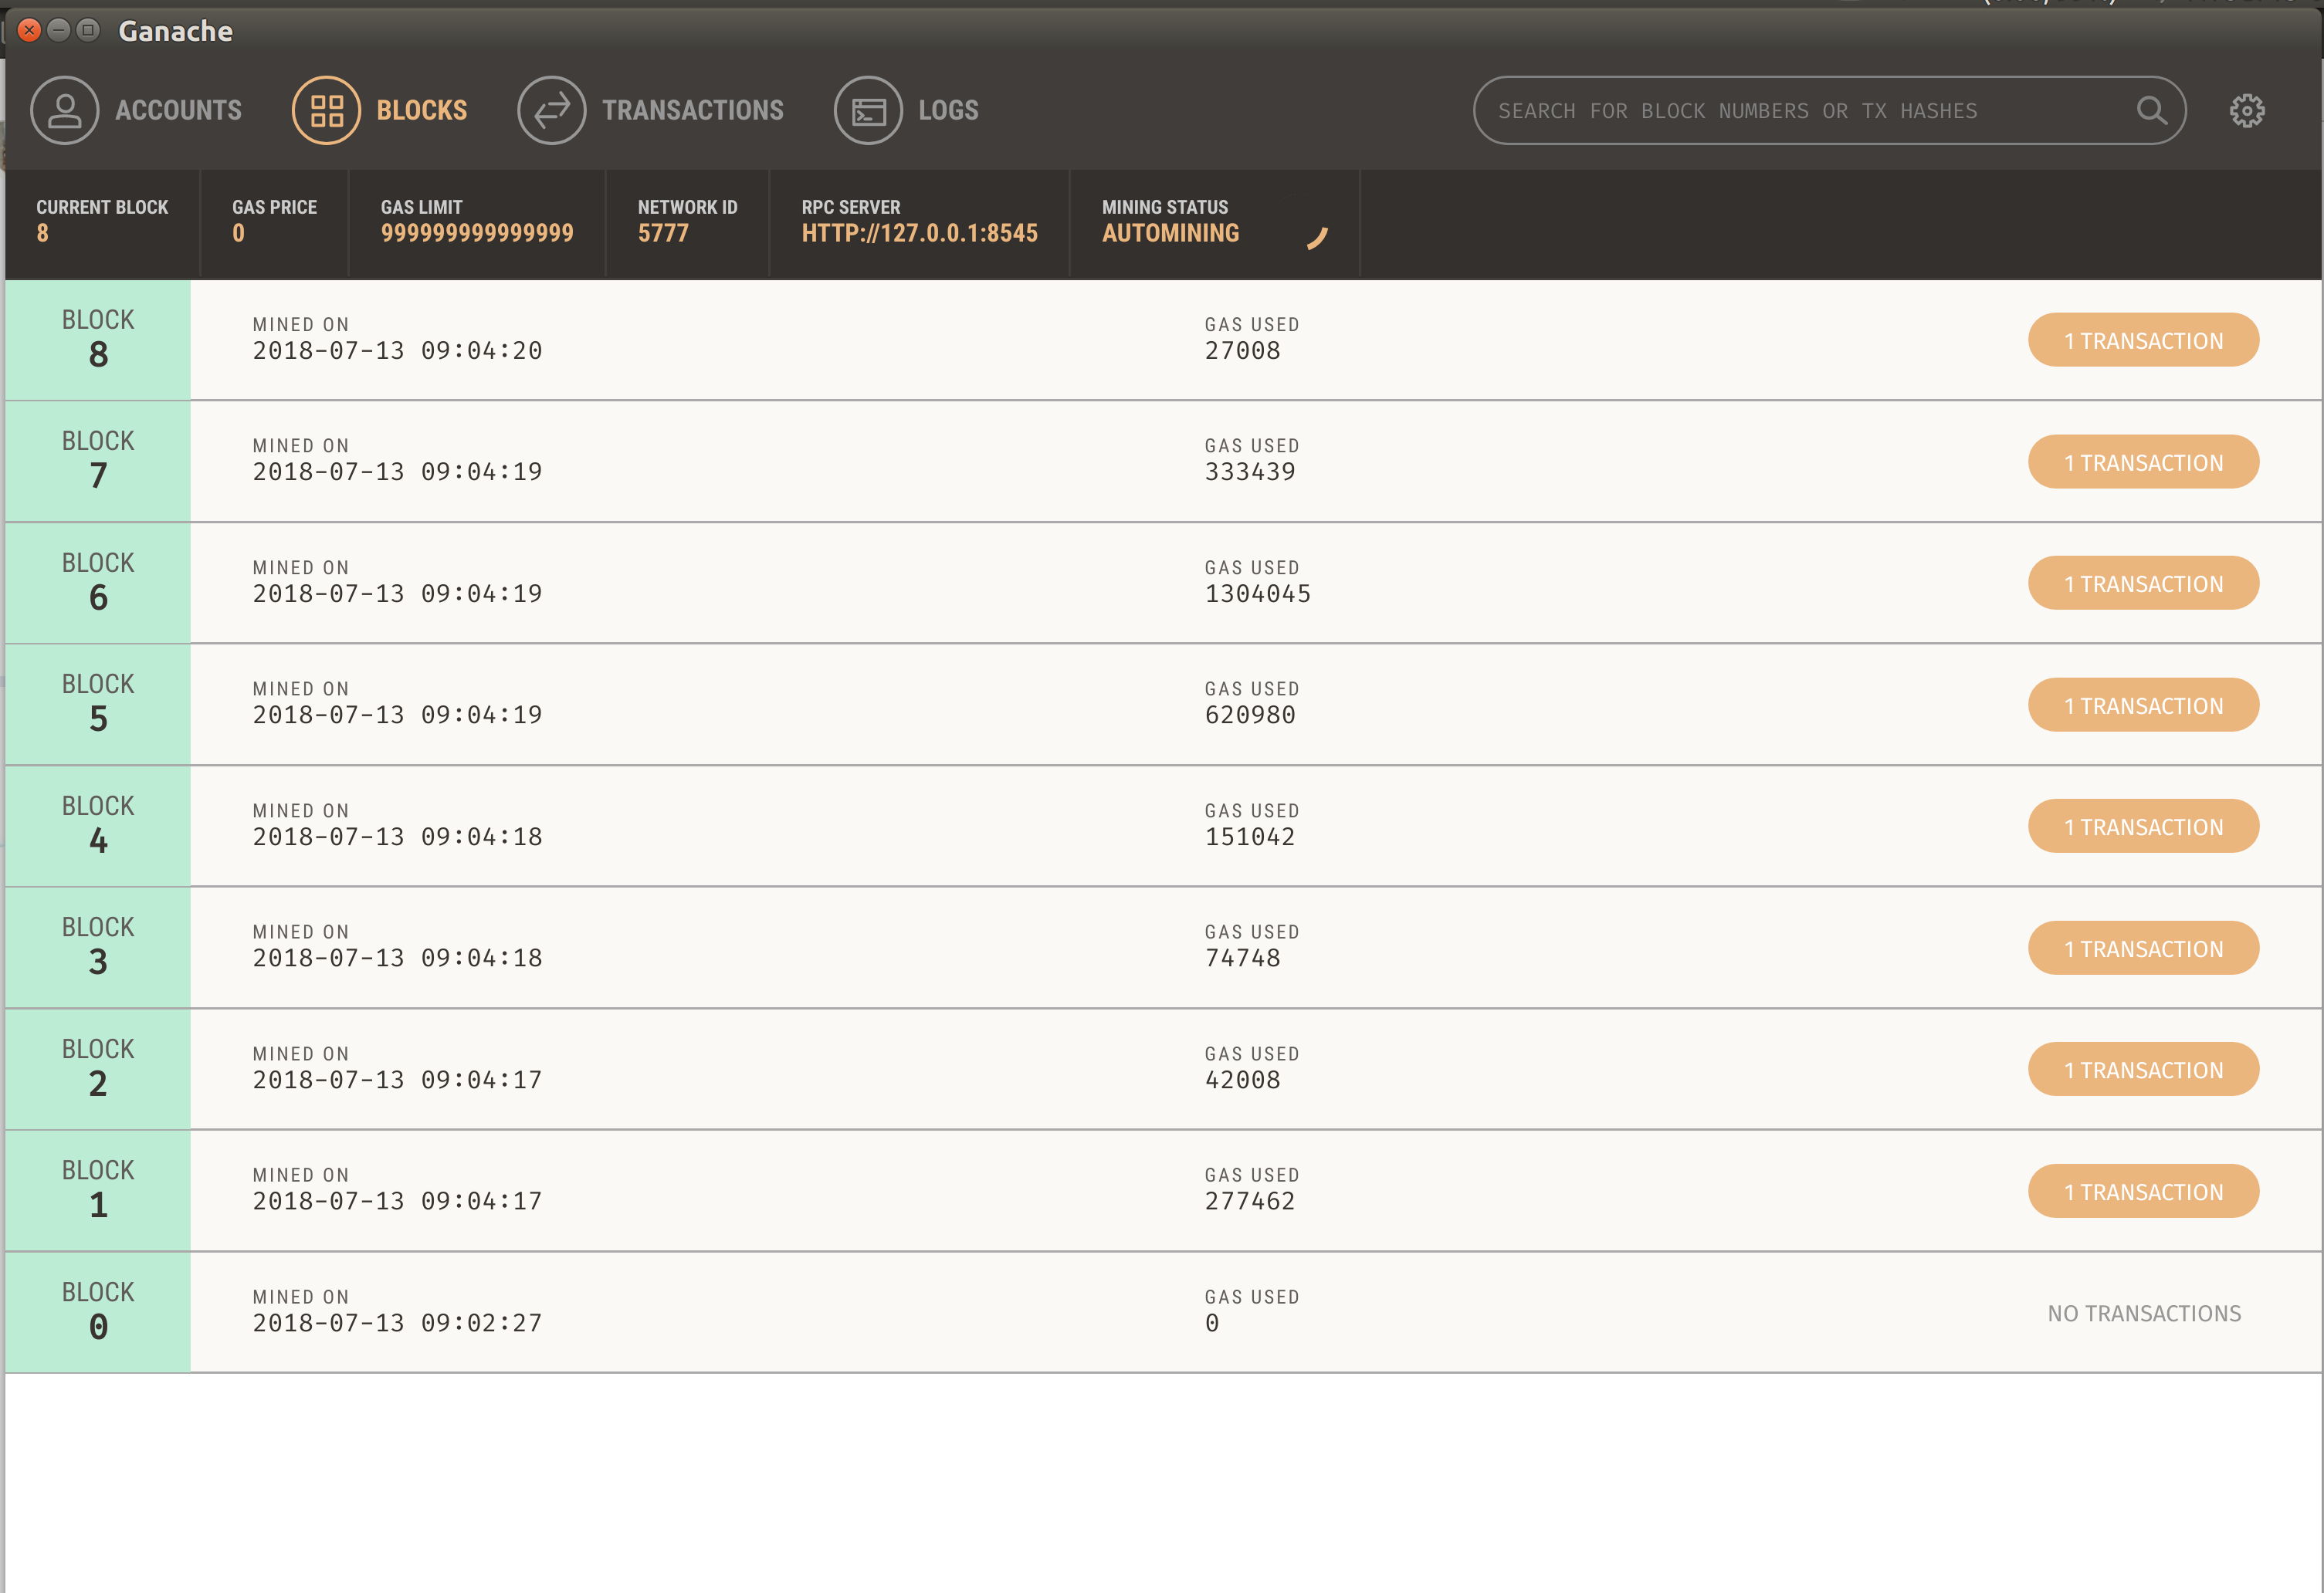This screenshot has width=2324, height=1593.
Task: Click the block search input field
Action: (1800, 110)
